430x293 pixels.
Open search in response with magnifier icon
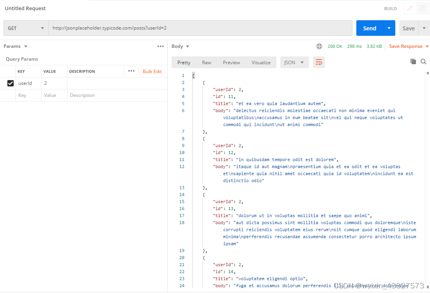coord(423,61)
